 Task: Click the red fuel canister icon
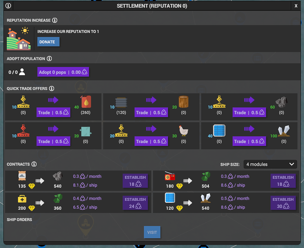[86, 102]
